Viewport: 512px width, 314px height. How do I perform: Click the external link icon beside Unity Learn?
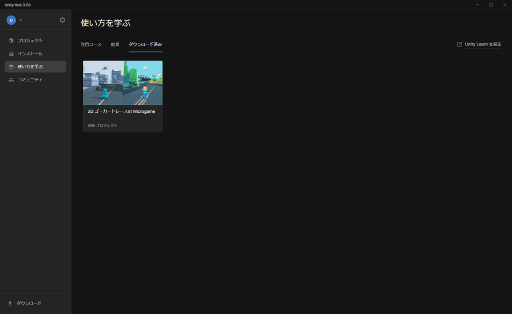point(459,44)
